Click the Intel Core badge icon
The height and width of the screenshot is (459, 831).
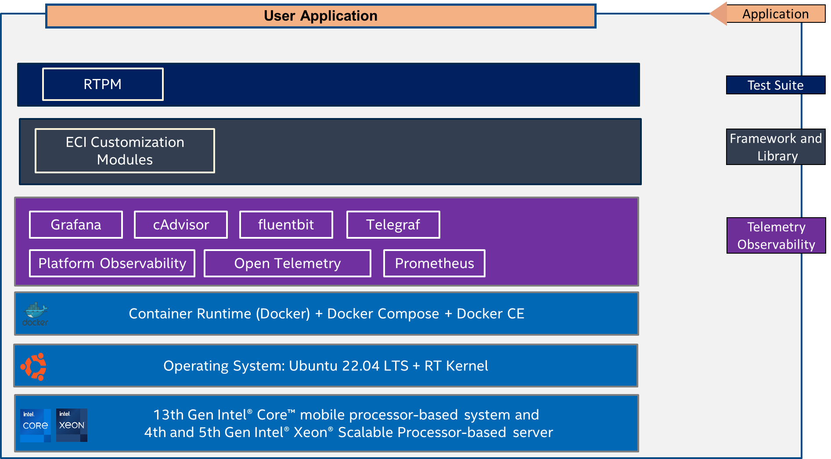point(36,425)
